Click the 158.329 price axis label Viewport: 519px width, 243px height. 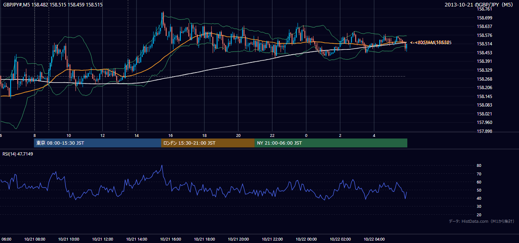point(484,70)
